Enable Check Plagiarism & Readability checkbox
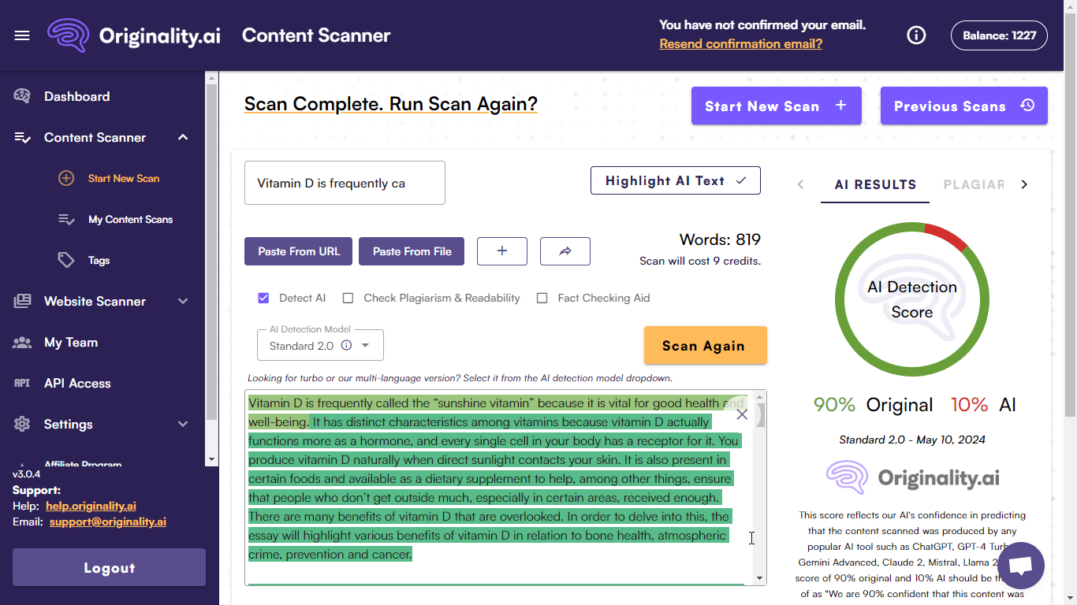This screenshot has width=1077, height=605. 348,298
